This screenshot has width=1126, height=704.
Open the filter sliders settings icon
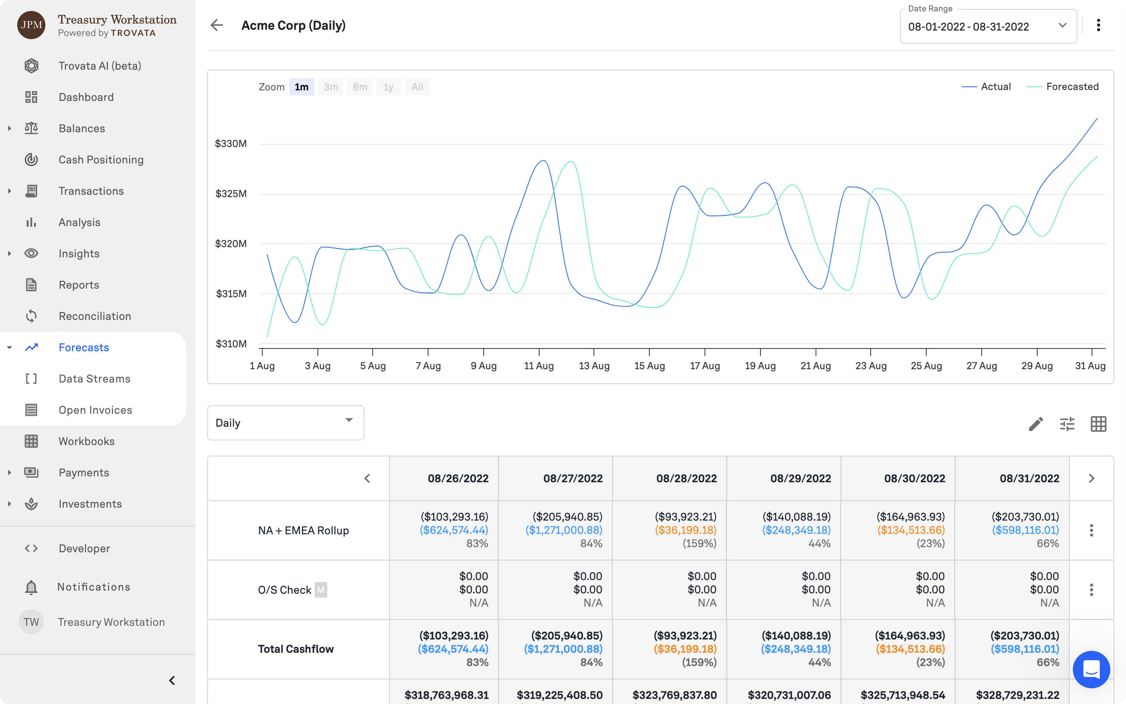click(1067, 424)
